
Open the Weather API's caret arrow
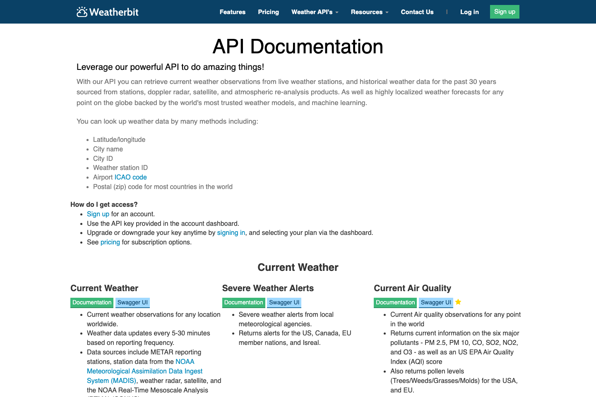(x=336, y=12)
